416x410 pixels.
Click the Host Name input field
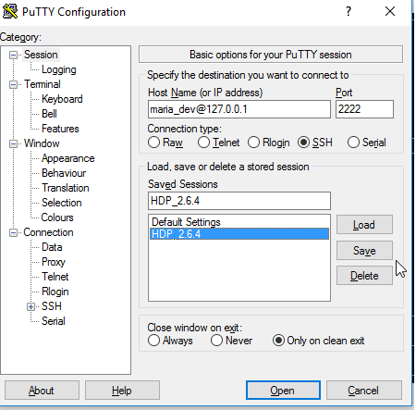(x=239, y=109)
